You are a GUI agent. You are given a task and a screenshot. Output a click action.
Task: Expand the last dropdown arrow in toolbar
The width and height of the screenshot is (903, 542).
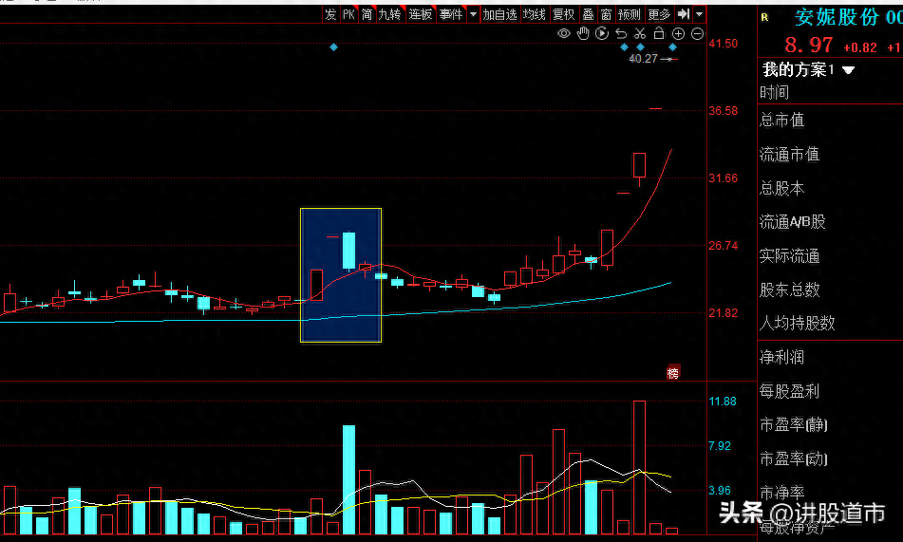[699, 14]
